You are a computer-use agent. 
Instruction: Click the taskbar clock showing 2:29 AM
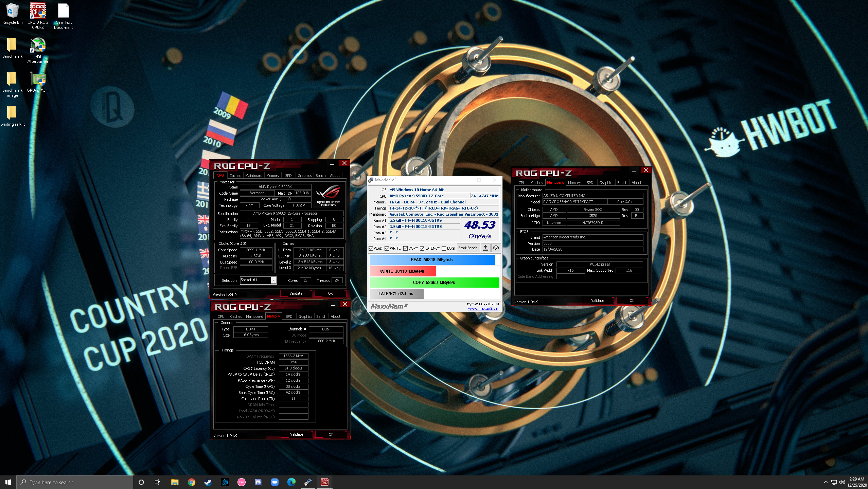(857, 482)
